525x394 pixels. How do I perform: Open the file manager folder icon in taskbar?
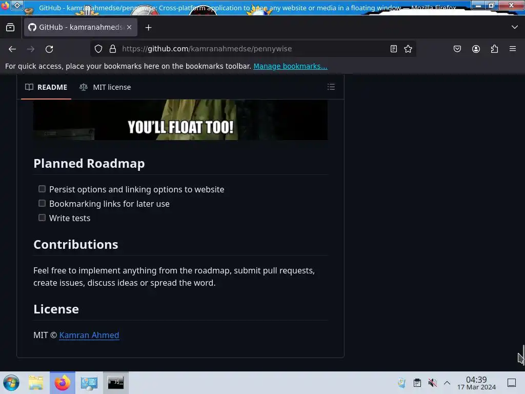coord(36,383)
